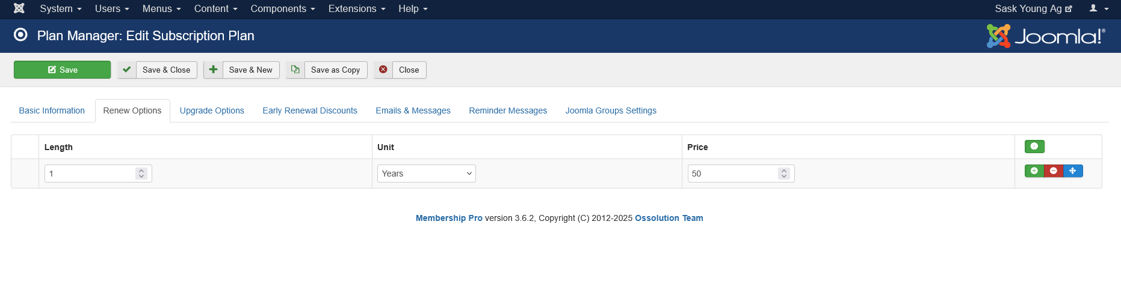Open the user account icon menu

[x=1098, y=8]
